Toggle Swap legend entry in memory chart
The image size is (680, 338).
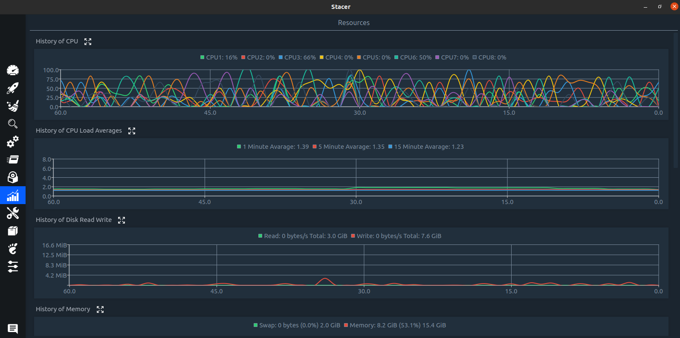[297, 325]
